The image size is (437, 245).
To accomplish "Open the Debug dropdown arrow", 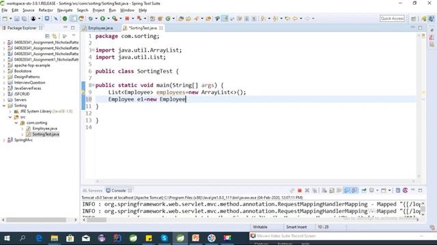I will 96,18.
